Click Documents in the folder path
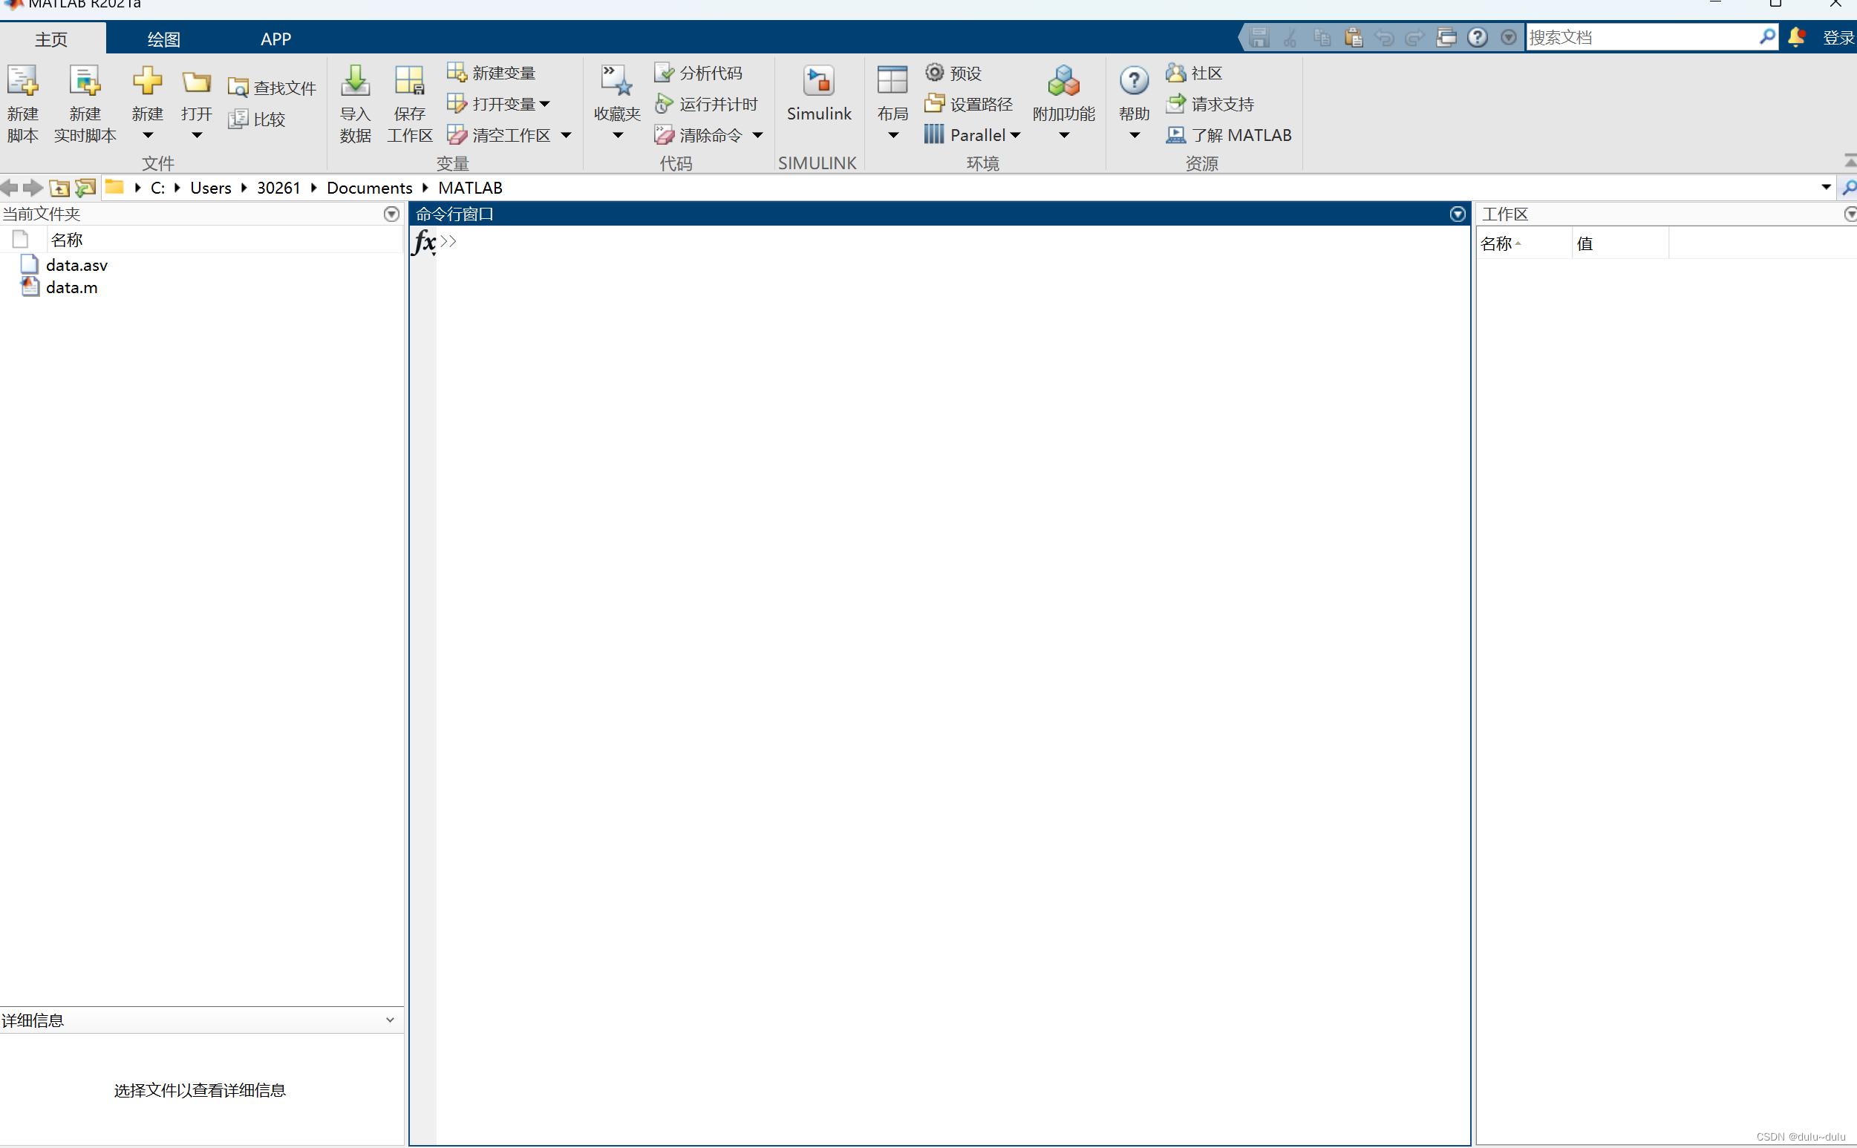Image resolution: width=1857 pixels, height=1148 pixels. pyautogui.click(x=369, y=188)
